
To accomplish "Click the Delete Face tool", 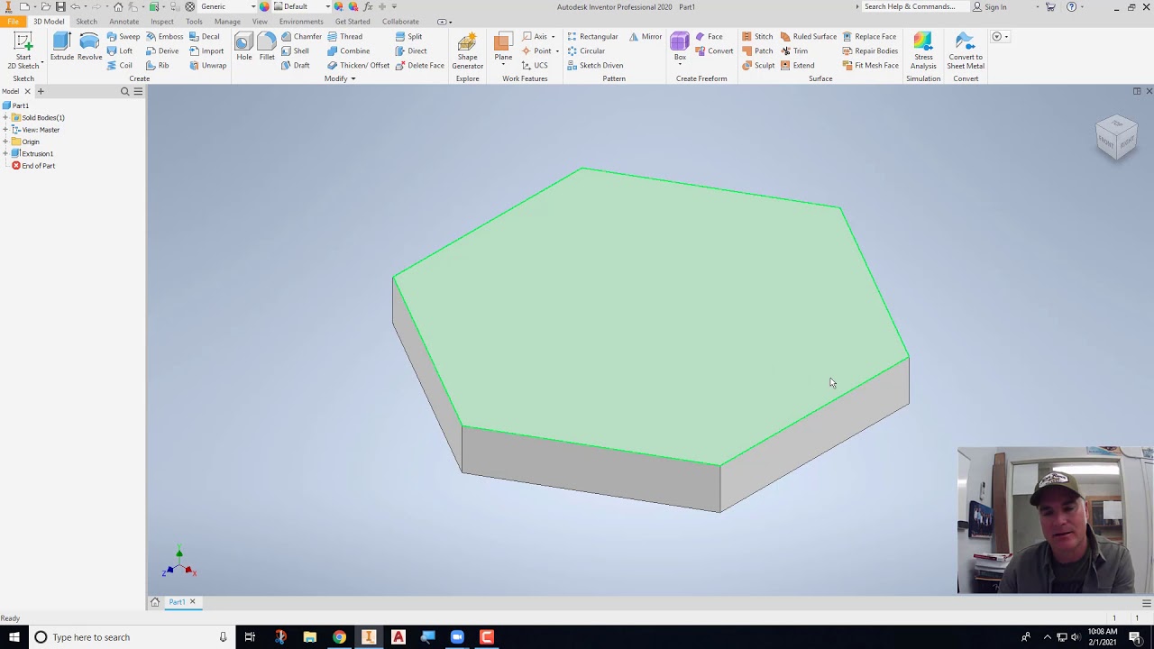I will [420, 66].
